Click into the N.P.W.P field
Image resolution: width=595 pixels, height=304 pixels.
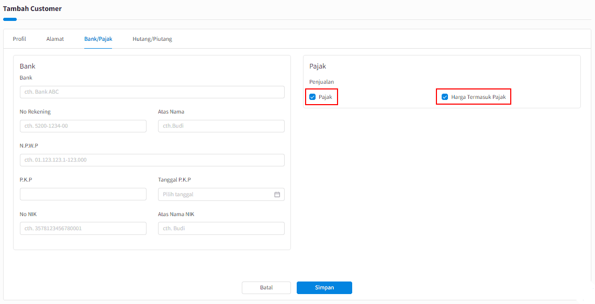[x=152, y=160]
